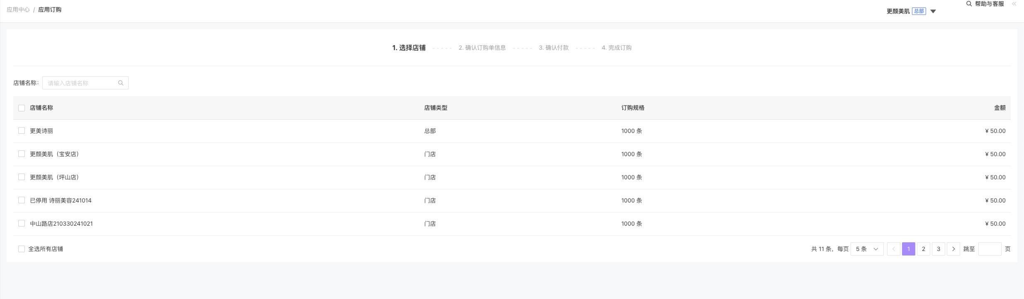Tick the 更颜美肌（坪山店） row checkbox
Image resolution: width=1024 pixels, height=299 pixels.
tap(22, 177)
